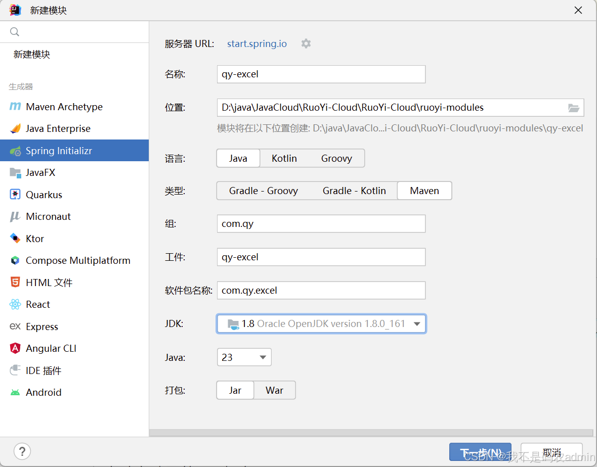The image size is (597, 467).
Task: Select Maven Archetype generator
Action: pos(74,107)
